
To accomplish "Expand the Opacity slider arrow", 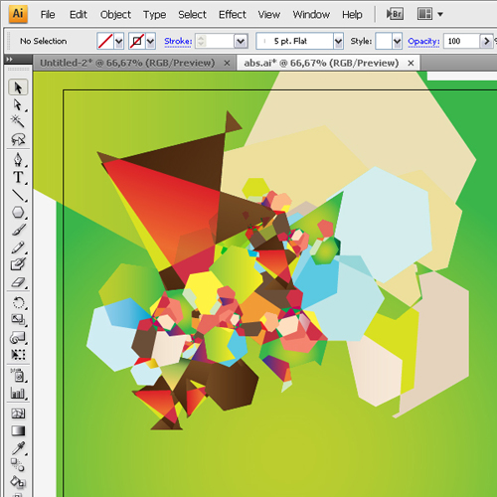I will tap(486, 42).
